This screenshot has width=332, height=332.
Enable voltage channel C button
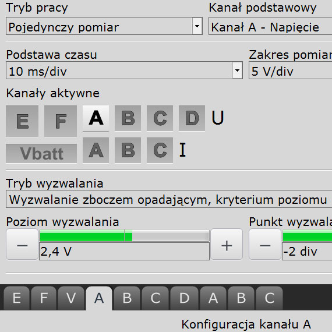(160, 118)
